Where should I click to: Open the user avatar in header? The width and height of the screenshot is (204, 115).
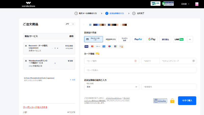(x=197, y=4)
